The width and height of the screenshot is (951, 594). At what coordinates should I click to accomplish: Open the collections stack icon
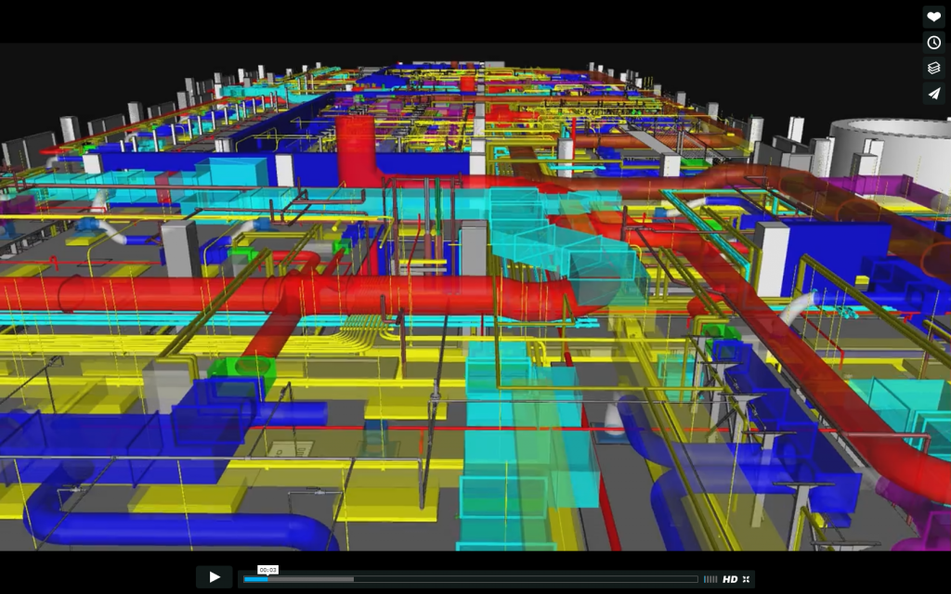(933, 68)
